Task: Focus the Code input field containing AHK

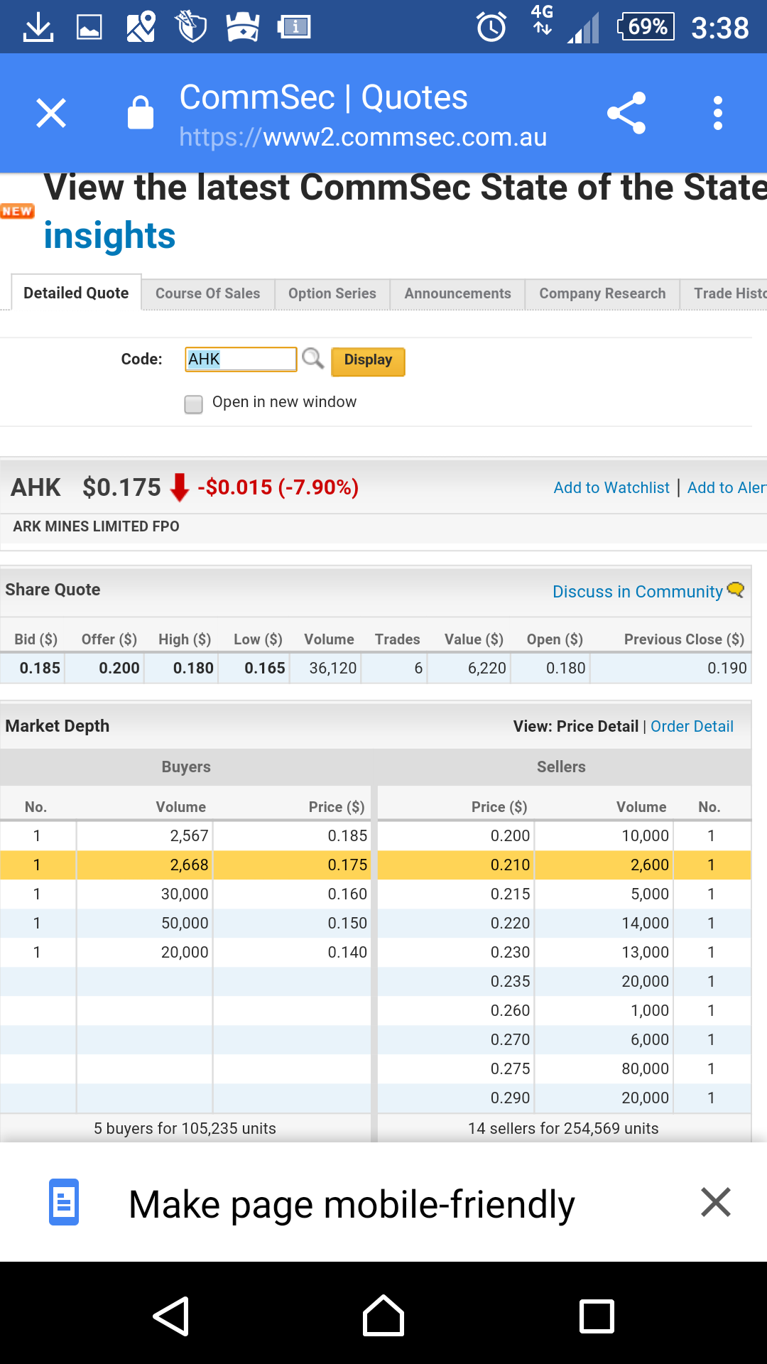Action: click(x=241, y=359)
